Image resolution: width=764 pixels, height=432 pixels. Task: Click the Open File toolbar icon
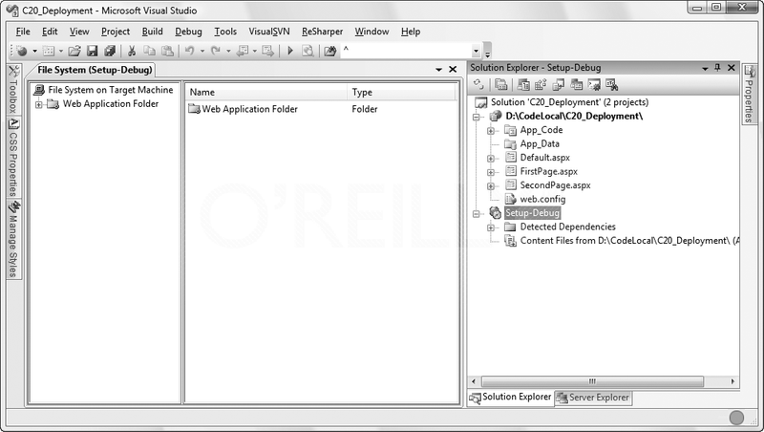tap(74, 51)
